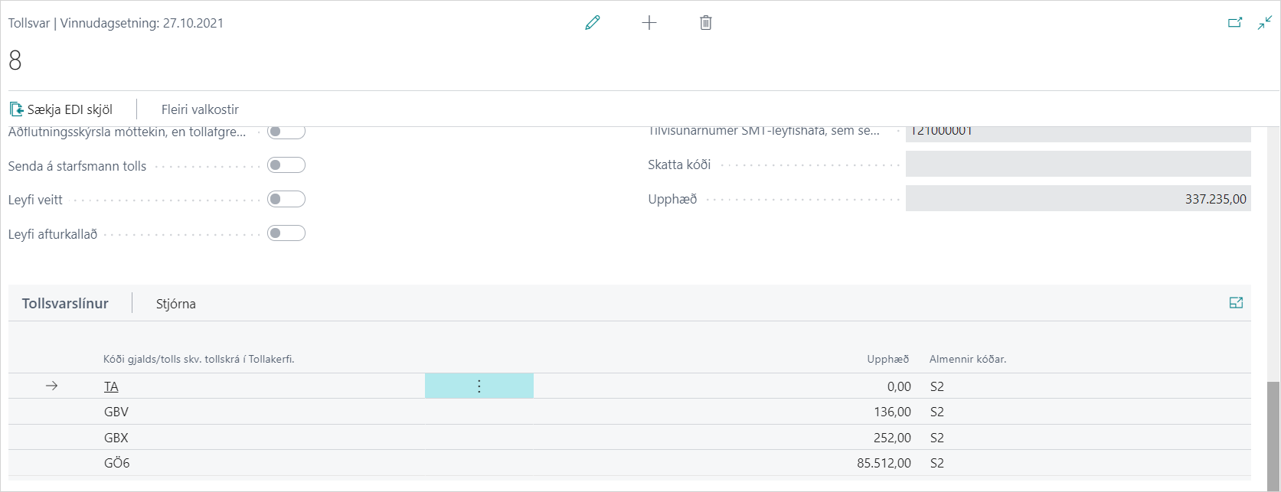Switch on Leyfi afturkallað toggle

click(x=286, y=233)
